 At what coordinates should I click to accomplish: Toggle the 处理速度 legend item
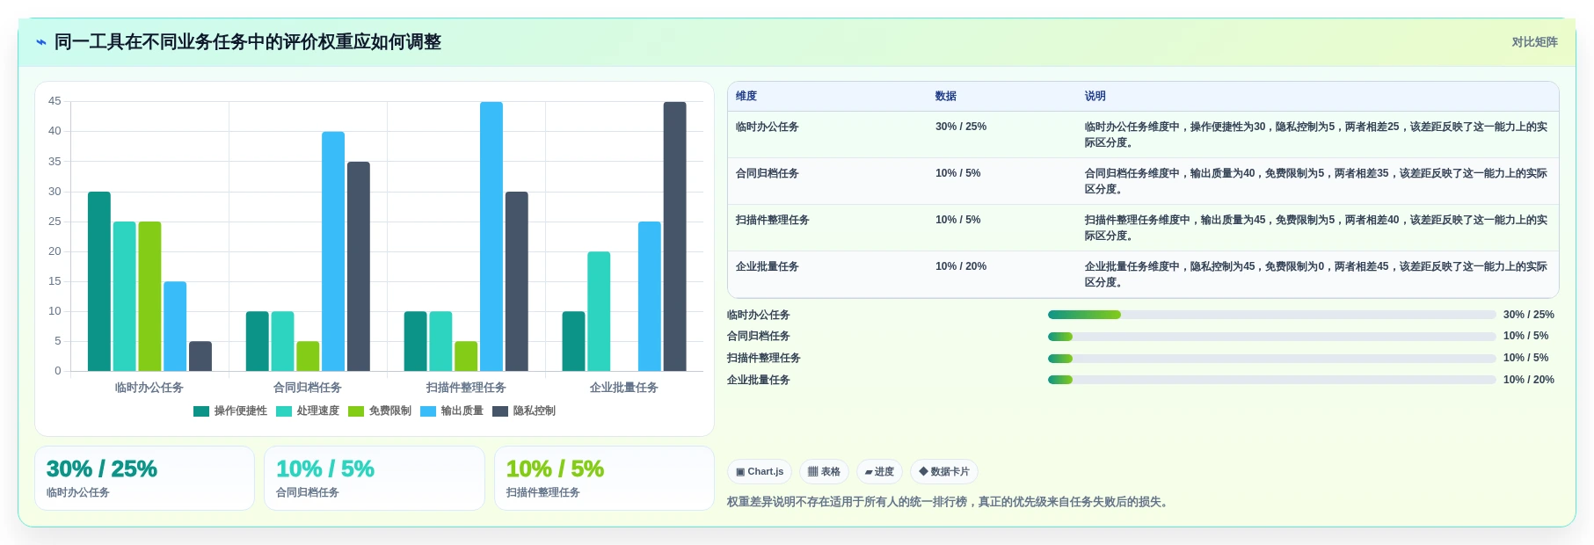(308, 411)
